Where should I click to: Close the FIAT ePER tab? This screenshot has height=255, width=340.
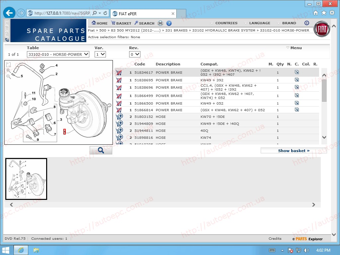click(x=173, y=14)
